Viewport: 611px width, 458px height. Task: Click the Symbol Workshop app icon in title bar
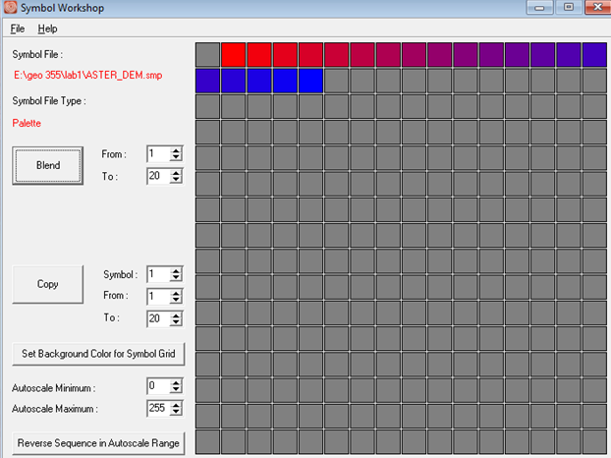pyautogui.click(x=10, y=8)
